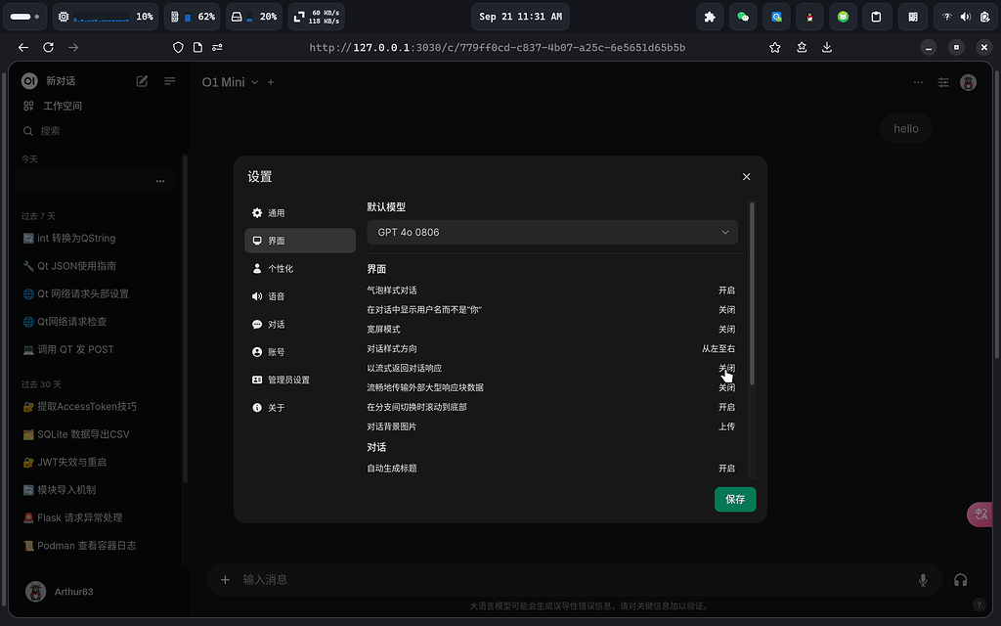Open the WeChat tray icon
This screenshot has height=626, width=1001.
743,18
